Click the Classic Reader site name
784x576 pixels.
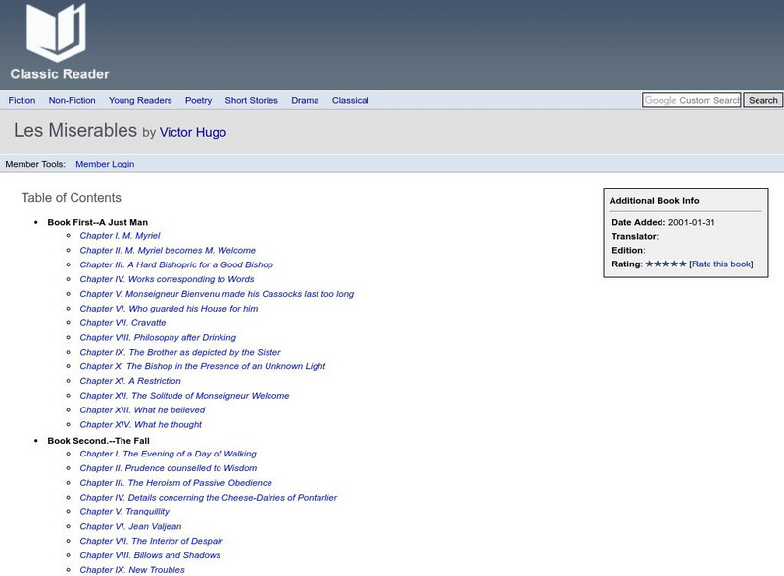pyautogui.click(x=60, y=74)
